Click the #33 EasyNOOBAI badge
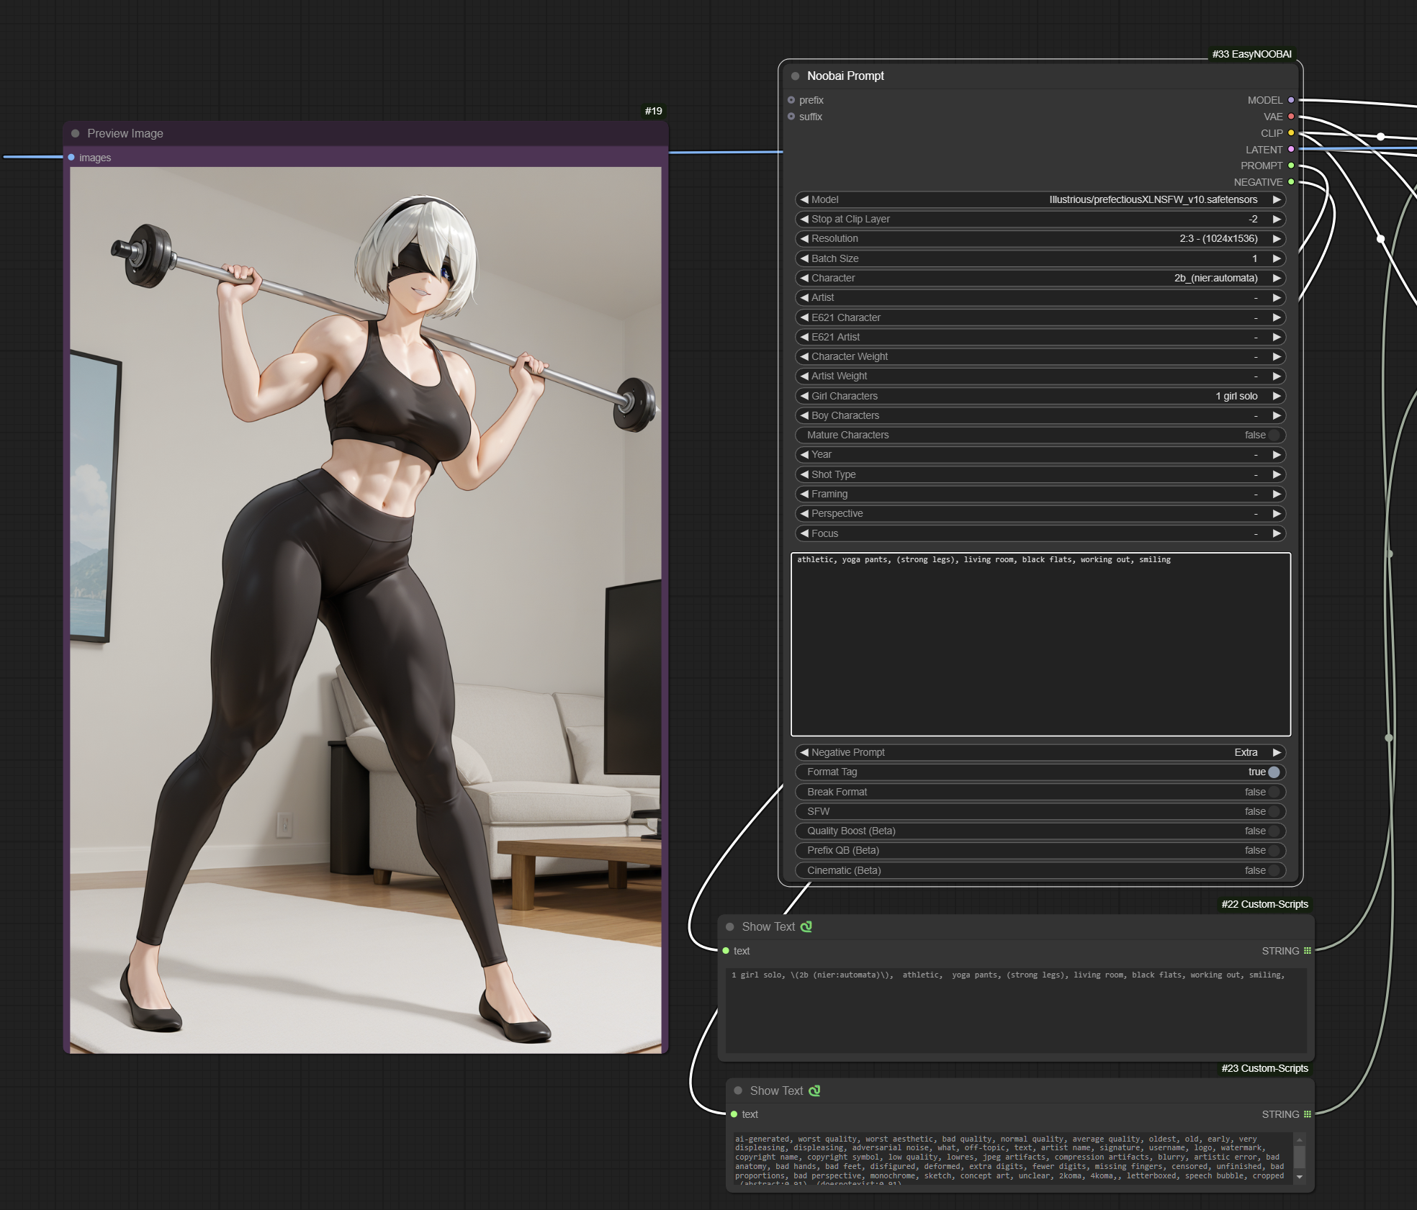 (1251, 55)
